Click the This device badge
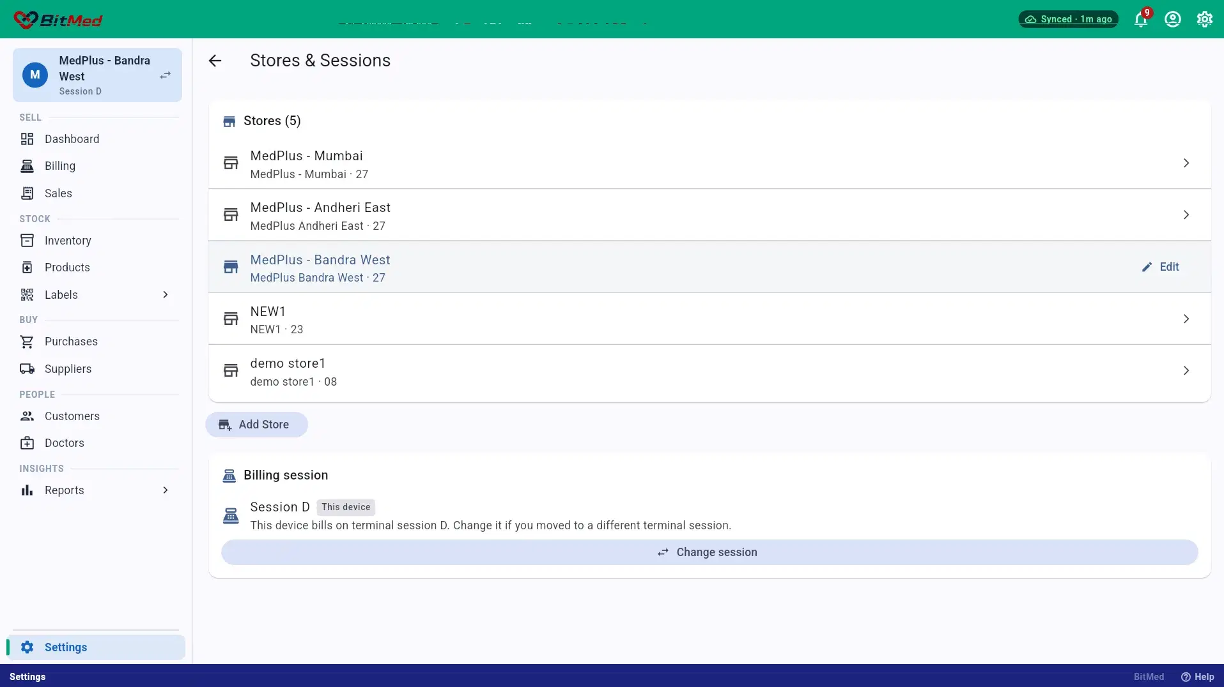This screenshot has width=1224, height=687. [x=346, y=507]
